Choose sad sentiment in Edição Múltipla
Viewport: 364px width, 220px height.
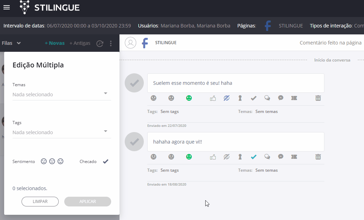(x=44, y=161)
